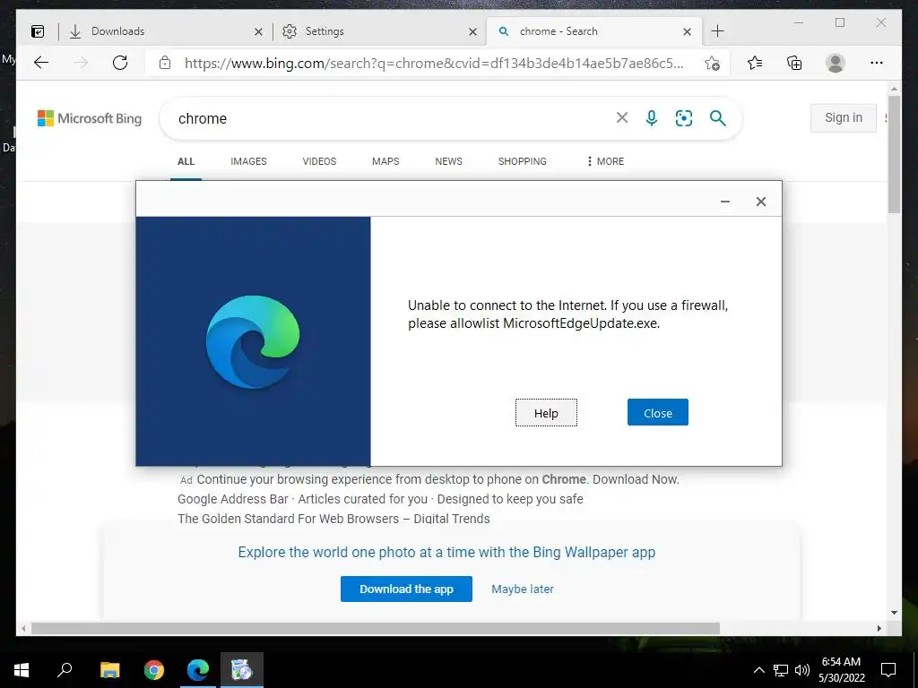Viewport: 918px width, 688px height.
Task: View site info via the lock icon
Action: [165, 63]
